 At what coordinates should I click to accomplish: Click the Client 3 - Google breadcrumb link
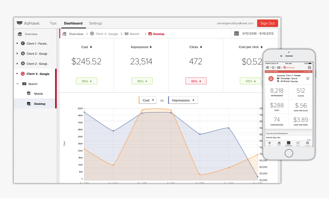tap(107, 34)
